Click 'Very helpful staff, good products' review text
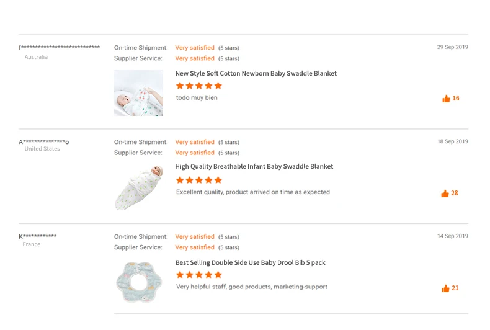Screen dimensions: 490x330 [x=251, y=287]
